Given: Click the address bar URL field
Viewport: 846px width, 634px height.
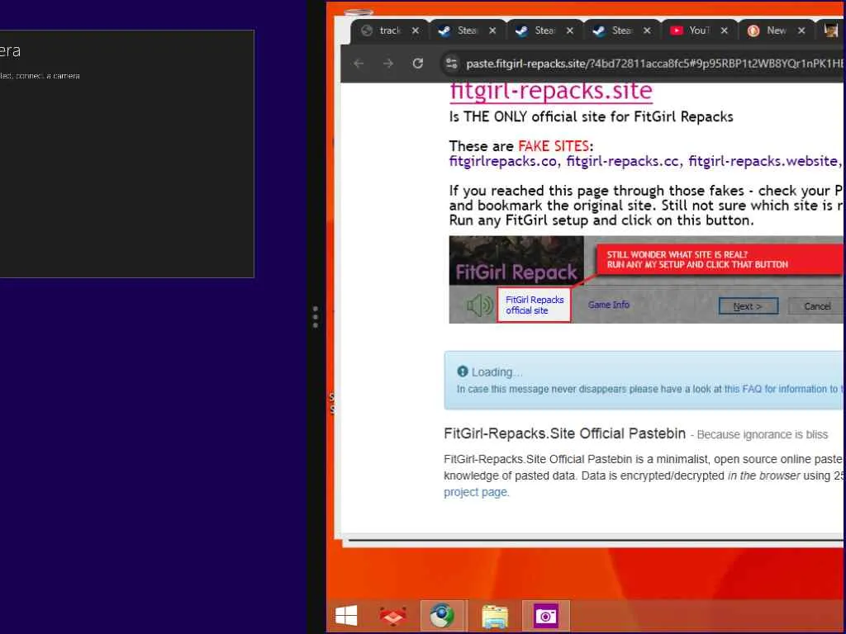Looking at the screenshot, I should coord(654,64).
